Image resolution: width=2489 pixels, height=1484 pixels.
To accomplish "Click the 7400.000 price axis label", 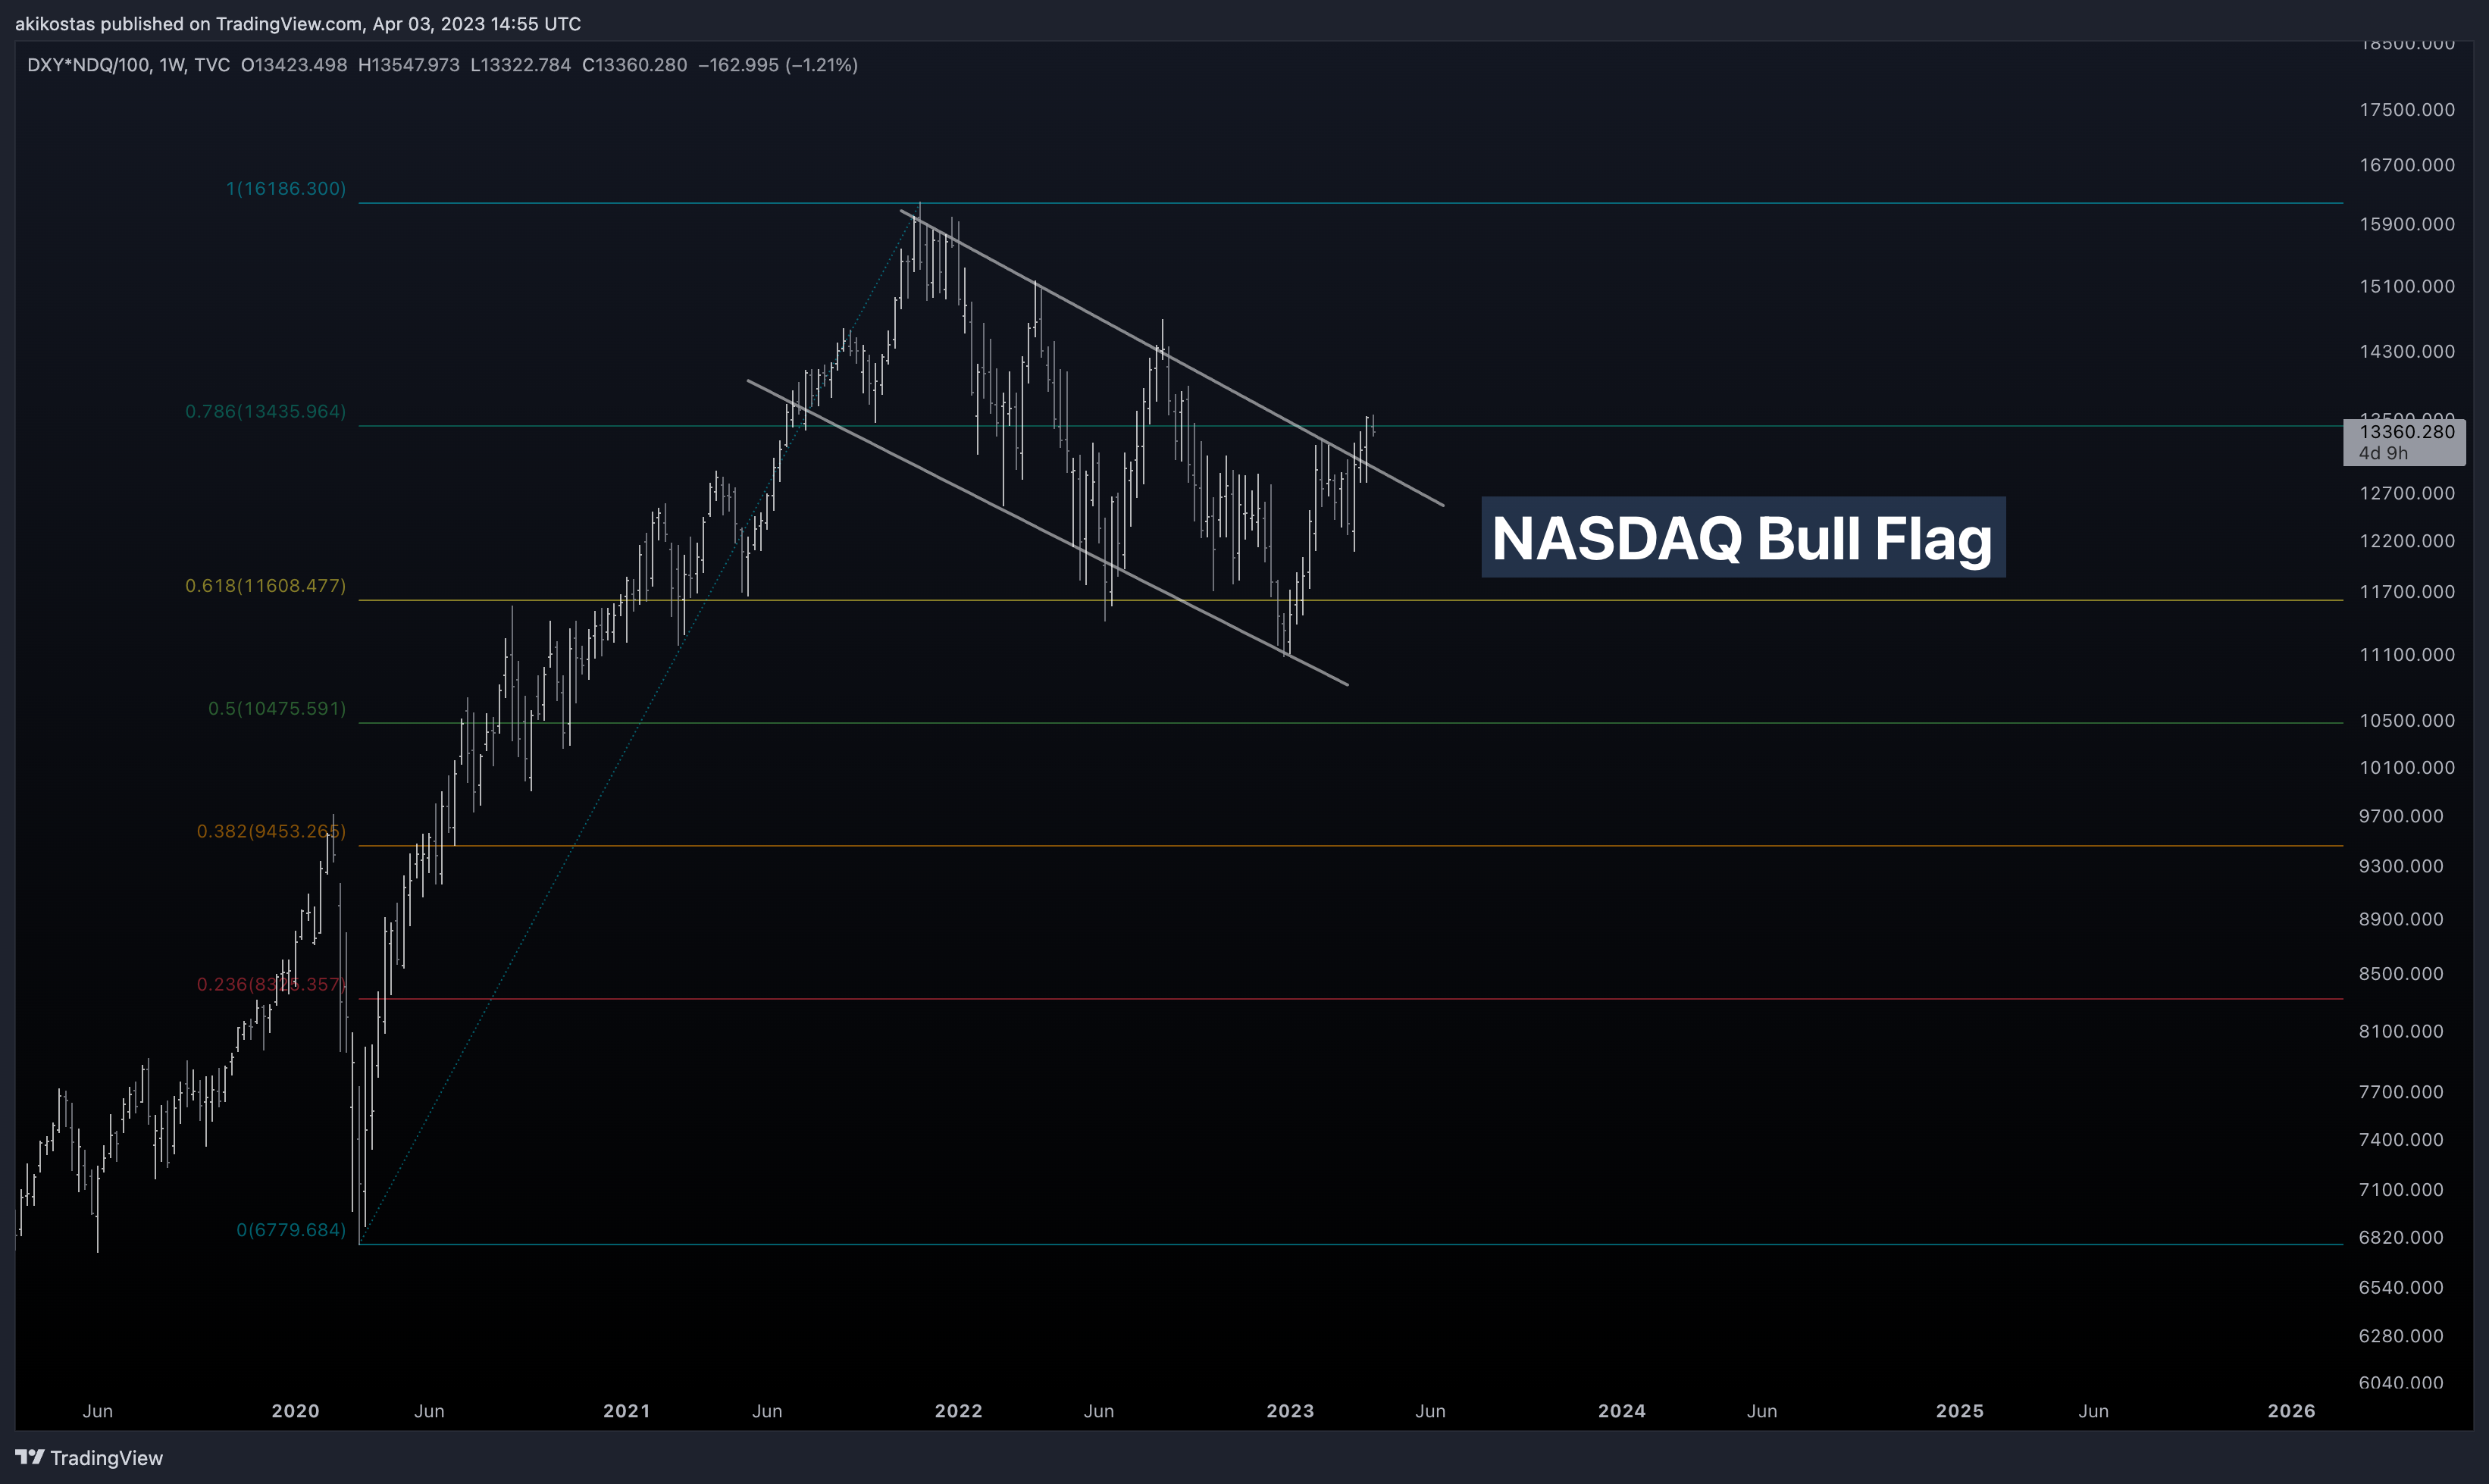I will click(x=2401, y=1140).
